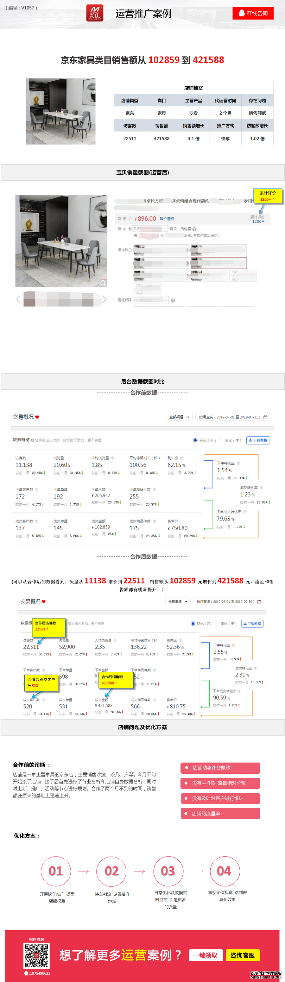Click the help icon beside 下单商品件数 255
This screenshot has width=285, height=982.
[154, 489]
